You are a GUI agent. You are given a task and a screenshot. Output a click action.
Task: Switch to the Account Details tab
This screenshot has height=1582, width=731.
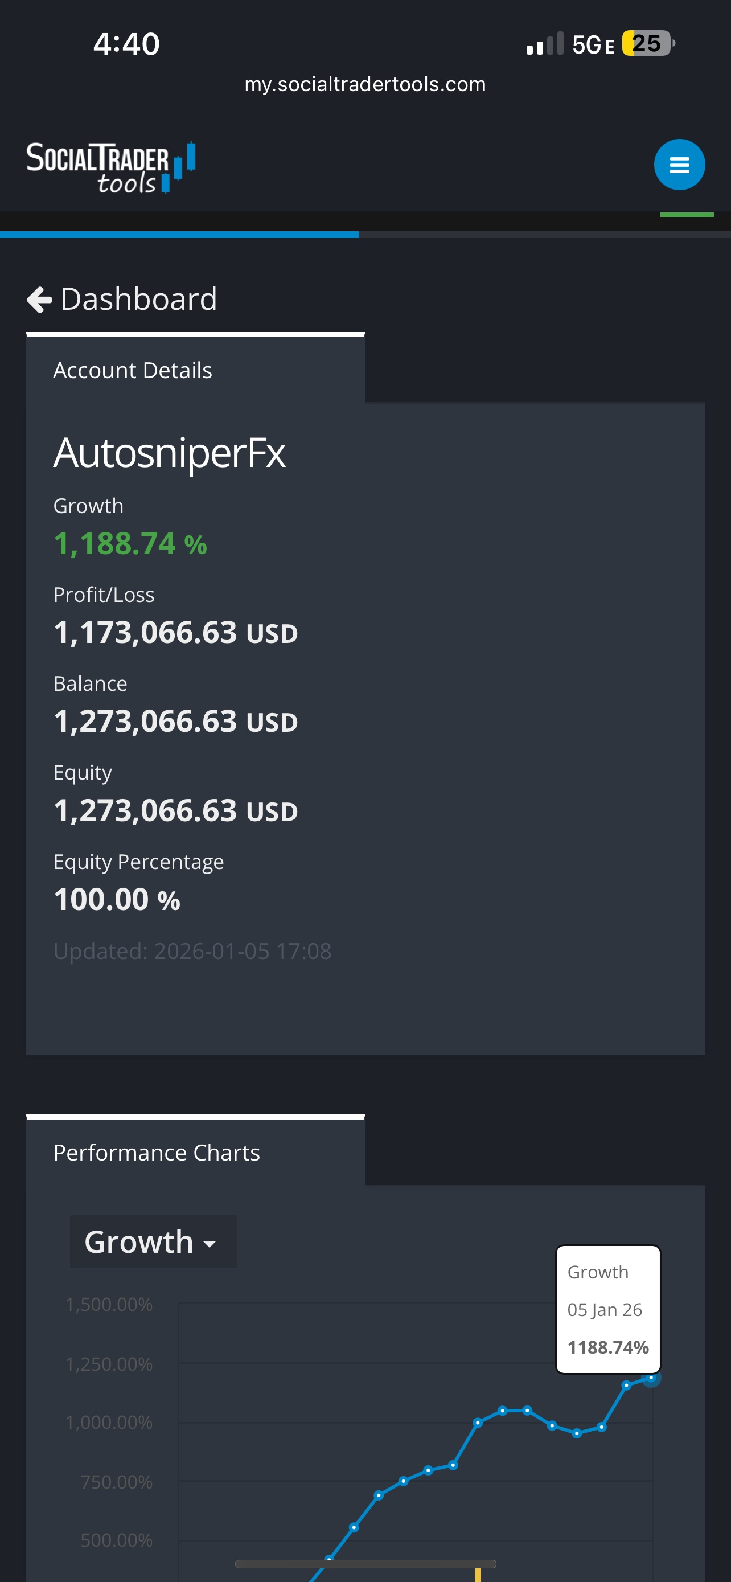pyautogui.click(x=133, y=369)
